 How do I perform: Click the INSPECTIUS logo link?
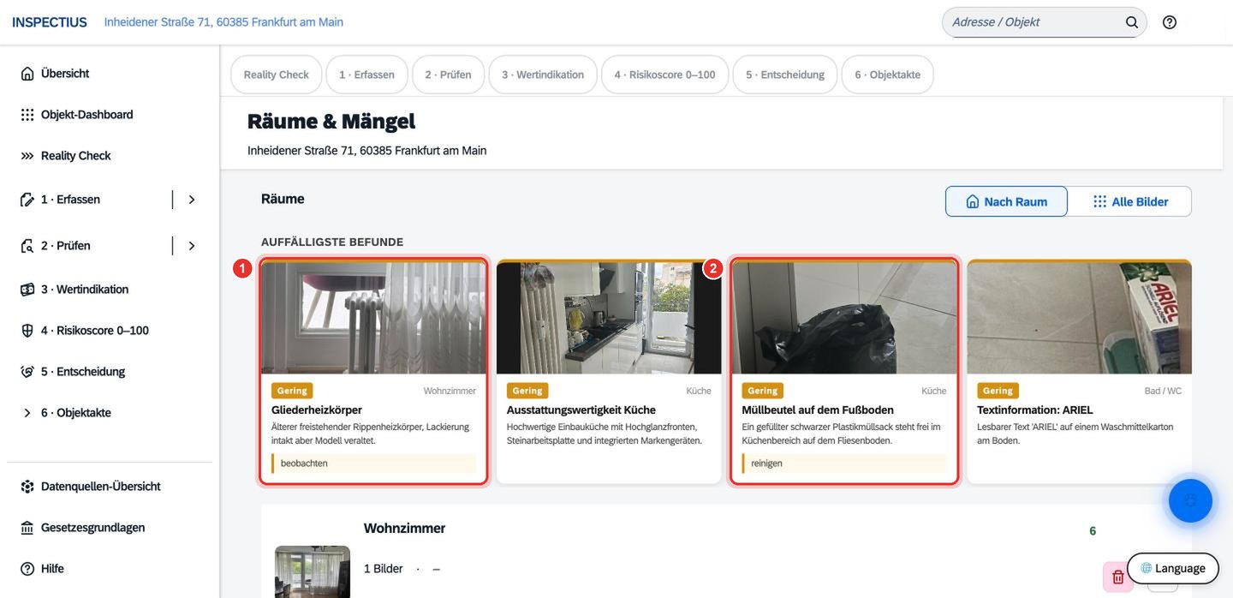tap(50, 22)
